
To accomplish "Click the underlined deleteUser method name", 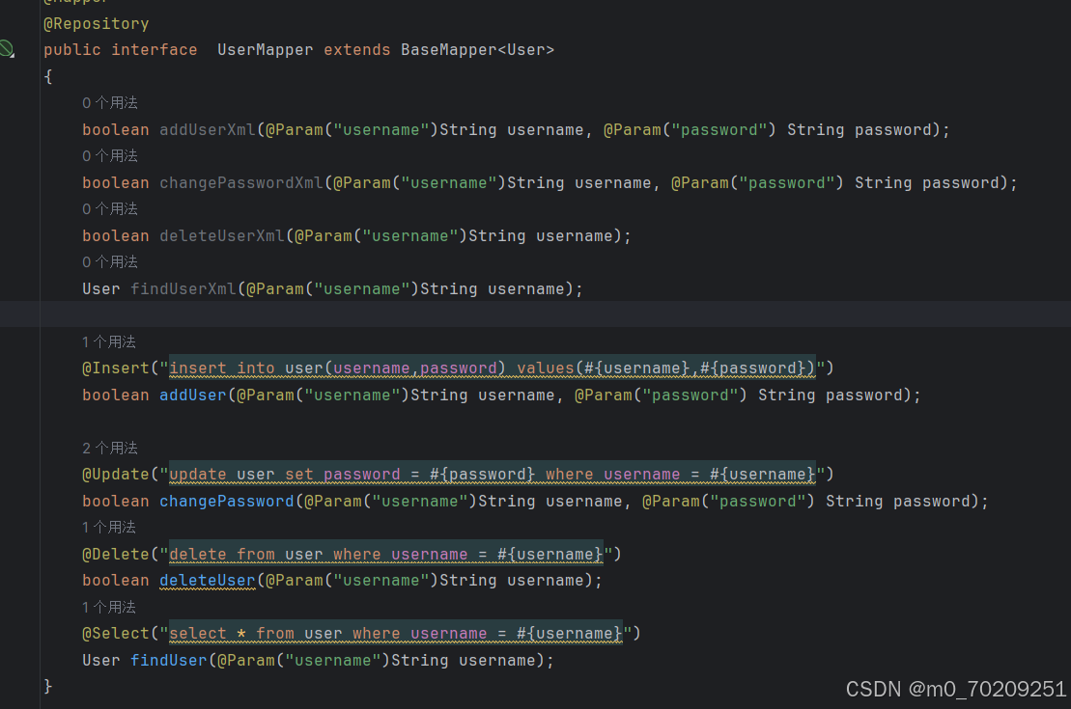I will tap(208, 581).
